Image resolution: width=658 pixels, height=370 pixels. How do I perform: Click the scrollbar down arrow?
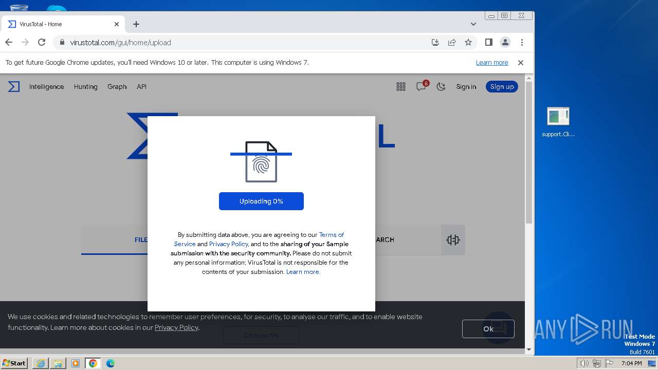coord(529,349)
